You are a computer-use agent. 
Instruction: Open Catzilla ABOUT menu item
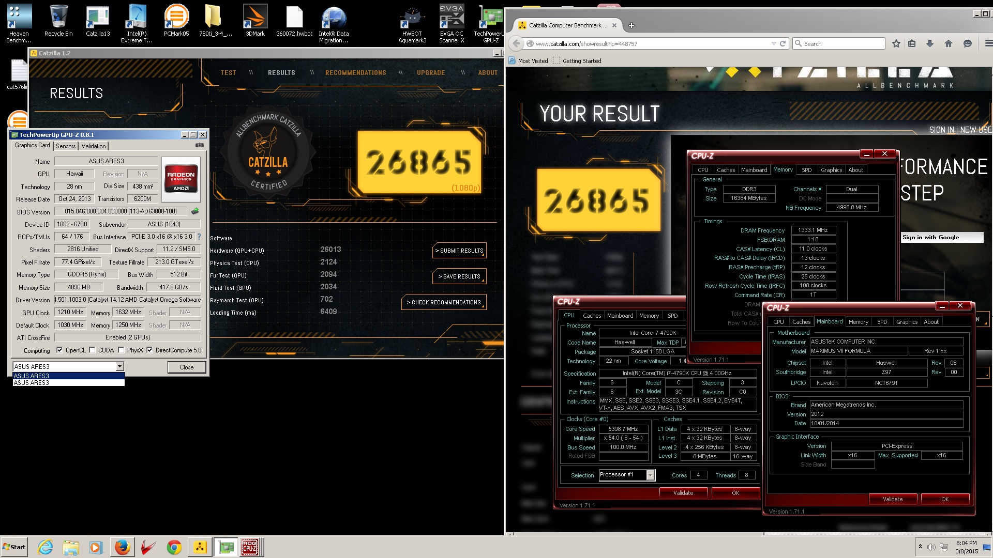point(488,73)
